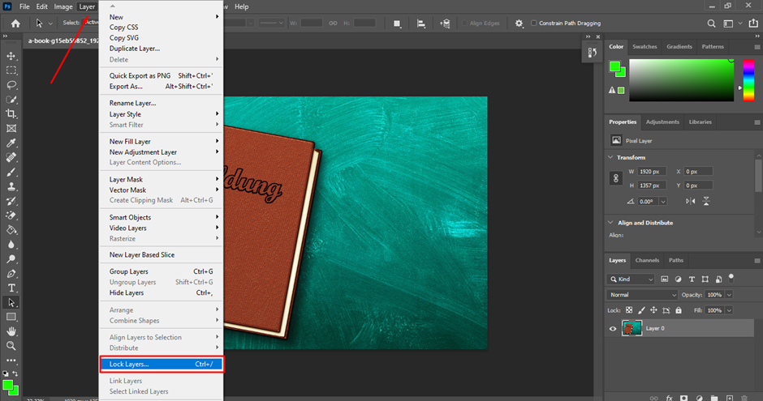
Task: Open the path settings gear icon
Action: pos(519,23)
